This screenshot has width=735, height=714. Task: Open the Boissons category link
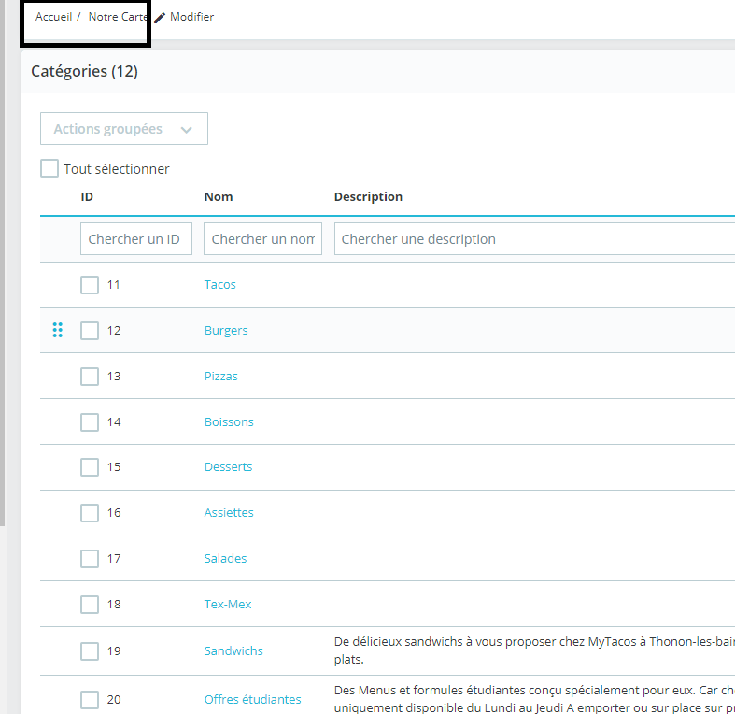pos(229,422)
